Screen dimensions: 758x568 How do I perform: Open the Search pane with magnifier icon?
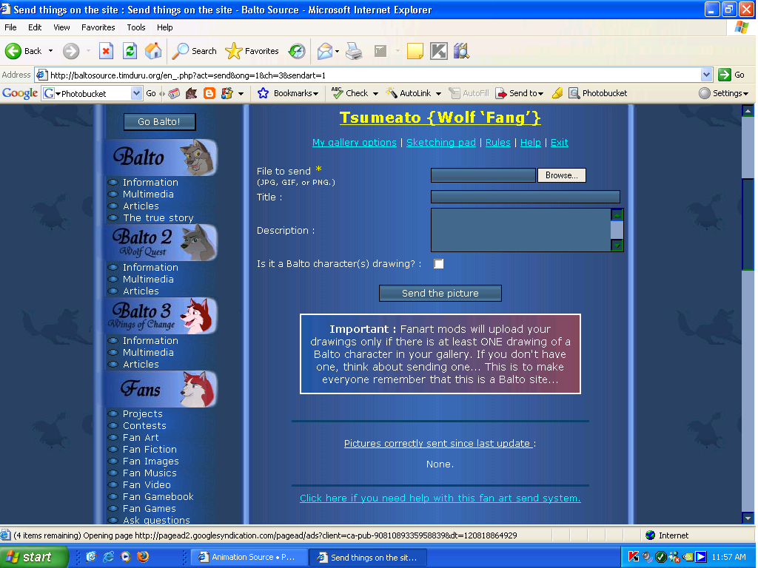[x=195, y=51]
